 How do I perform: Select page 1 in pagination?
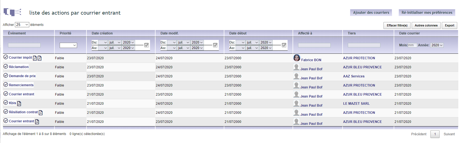coord(435,134)
